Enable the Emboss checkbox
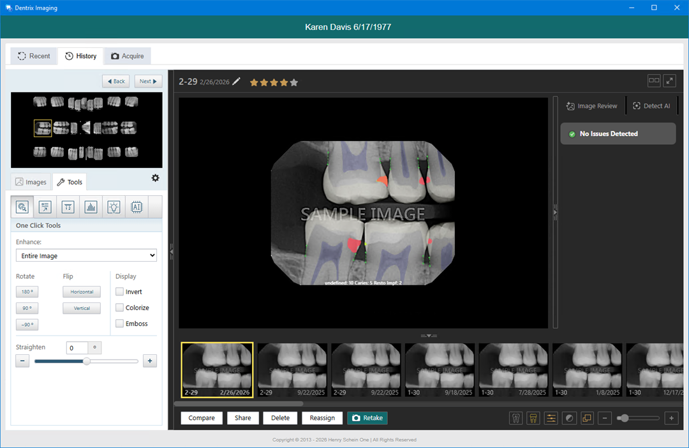Image resolution: width=689 pixels, height=448 pixels. [119, 324]
